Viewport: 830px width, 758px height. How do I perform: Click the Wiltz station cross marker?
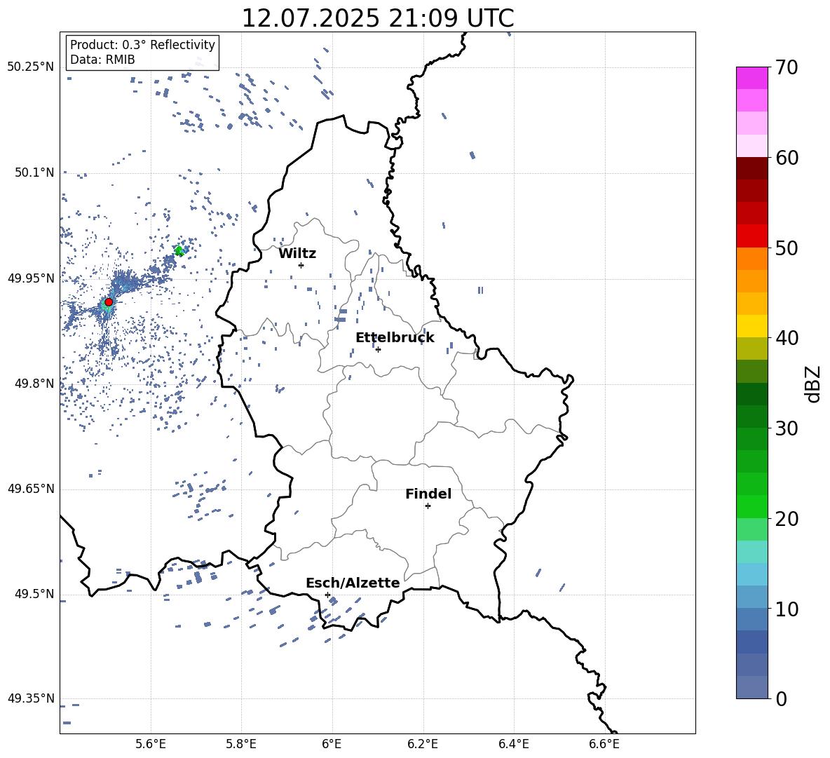[x=301, y=265]
